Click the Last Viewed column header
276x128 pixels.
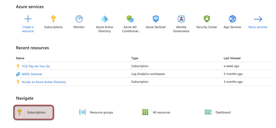[x=232, y=58]
